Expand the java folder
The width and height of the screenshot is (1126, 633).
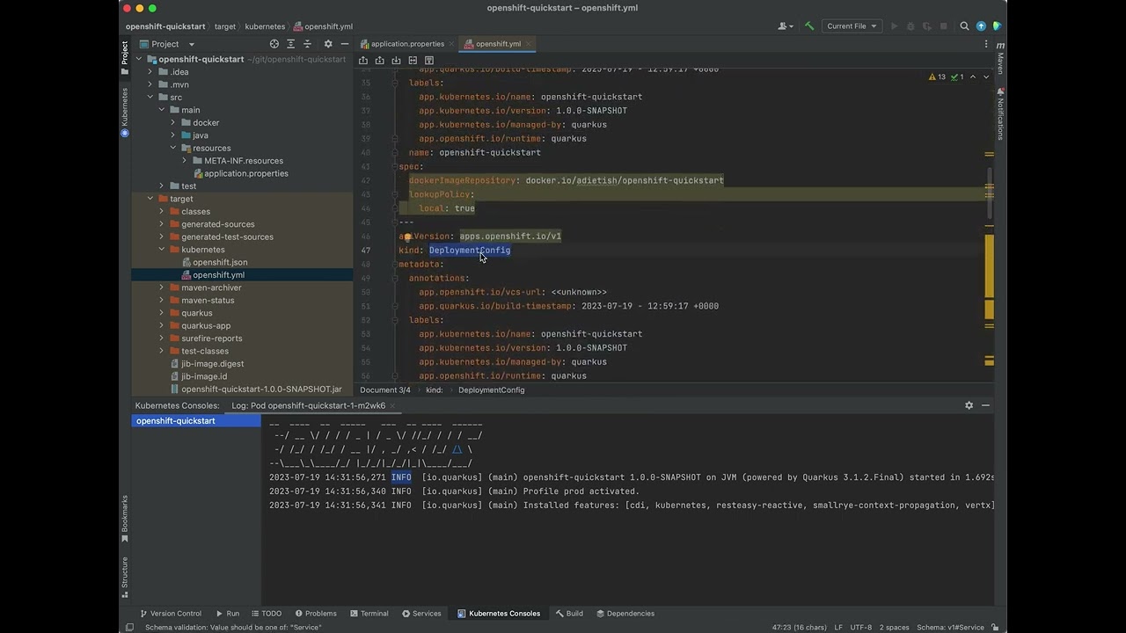tap(173, 135)
